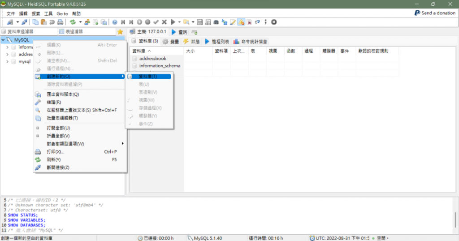Click the import SQL file toolbar icon
This screenshot has width=459, height=241.
point(95,22)
